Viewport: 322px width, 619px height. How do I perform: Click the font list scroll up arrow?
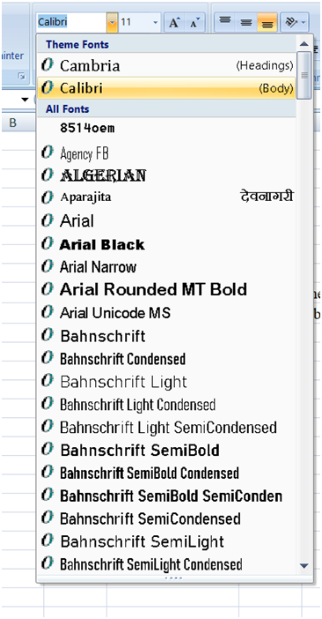coord(304,43)
